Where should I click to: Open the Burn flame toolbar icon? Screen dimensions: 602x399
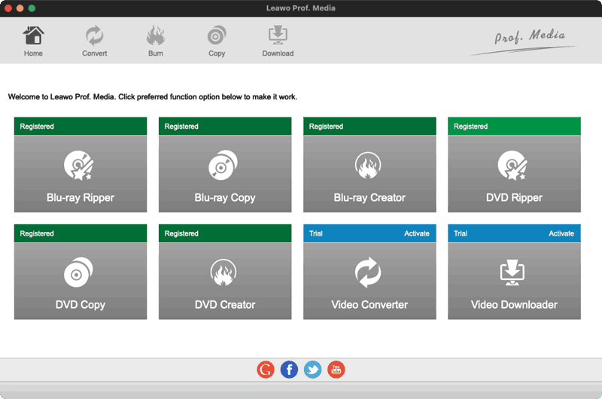[156, 35]
